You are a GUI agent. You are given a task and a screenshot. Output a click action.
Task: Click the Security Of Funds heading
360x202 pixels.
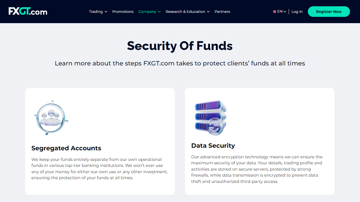180,46
